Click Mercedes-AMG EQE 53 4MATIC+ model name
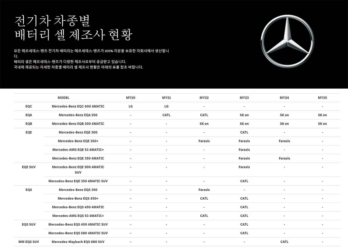Viewport: 348px width, 249px height. (78, 150)
